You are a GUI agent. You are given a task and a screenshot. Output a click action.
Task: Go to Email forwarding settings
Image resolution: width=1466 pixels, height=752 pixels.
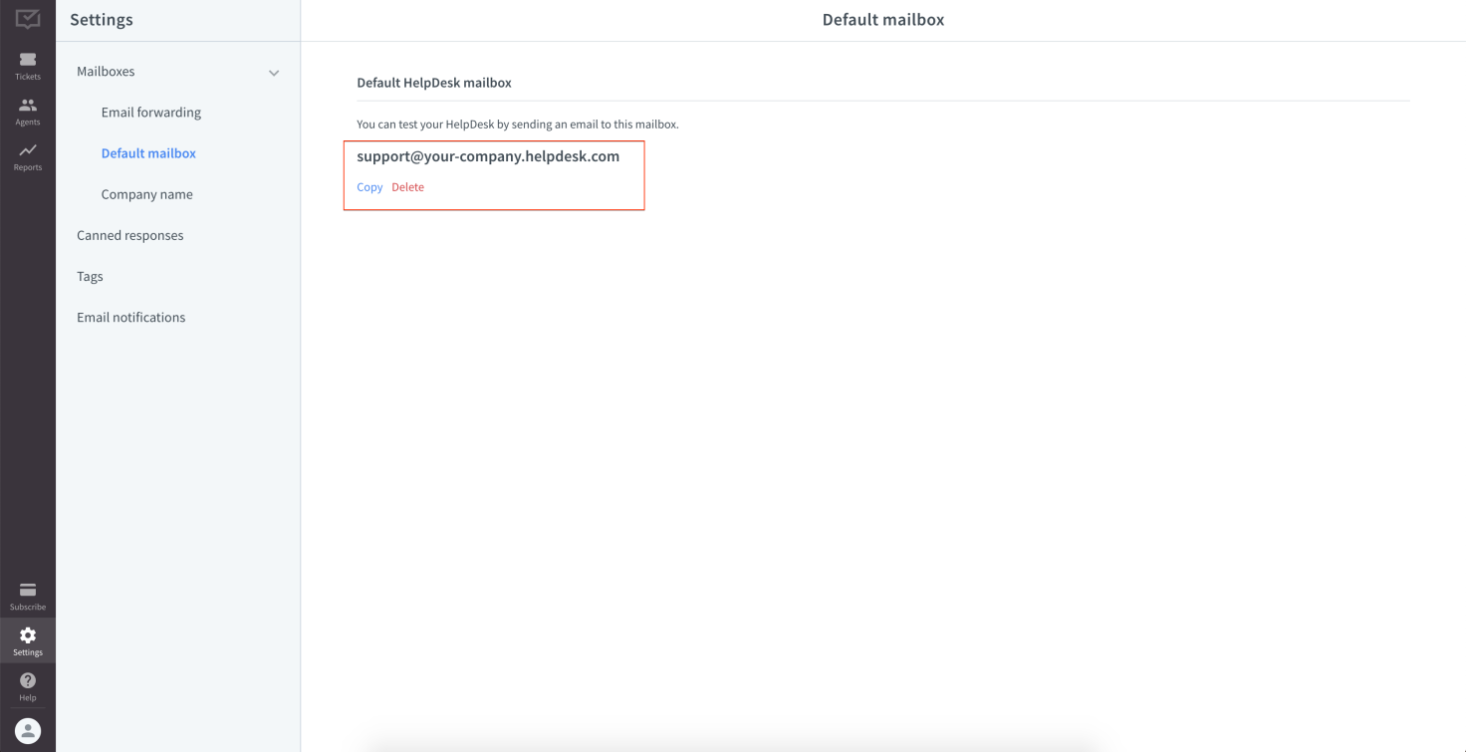151,113
